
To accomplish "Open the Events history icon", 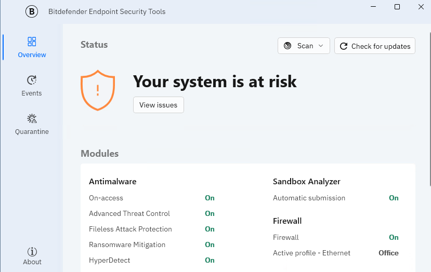I will (32, 80).
